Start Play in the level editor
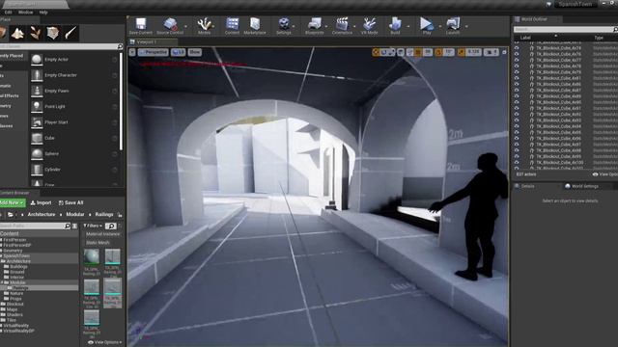 point(426,23)
